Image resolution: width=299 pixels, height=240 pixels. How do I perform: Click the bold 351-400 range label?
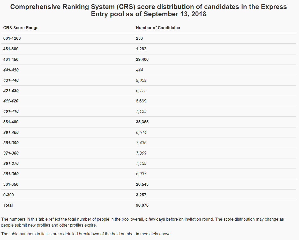pos(11,122)
